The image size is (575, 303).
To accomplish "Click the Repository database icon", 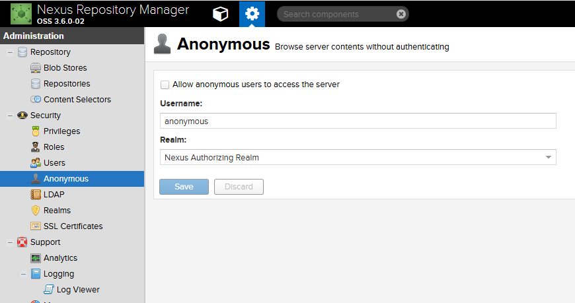I will 22,52.
